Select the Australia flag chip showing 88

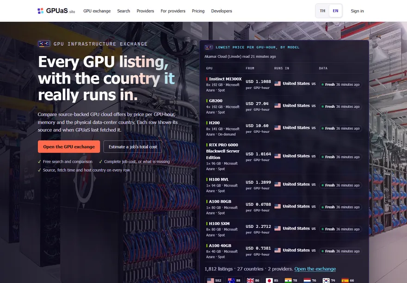coord(234,280)
